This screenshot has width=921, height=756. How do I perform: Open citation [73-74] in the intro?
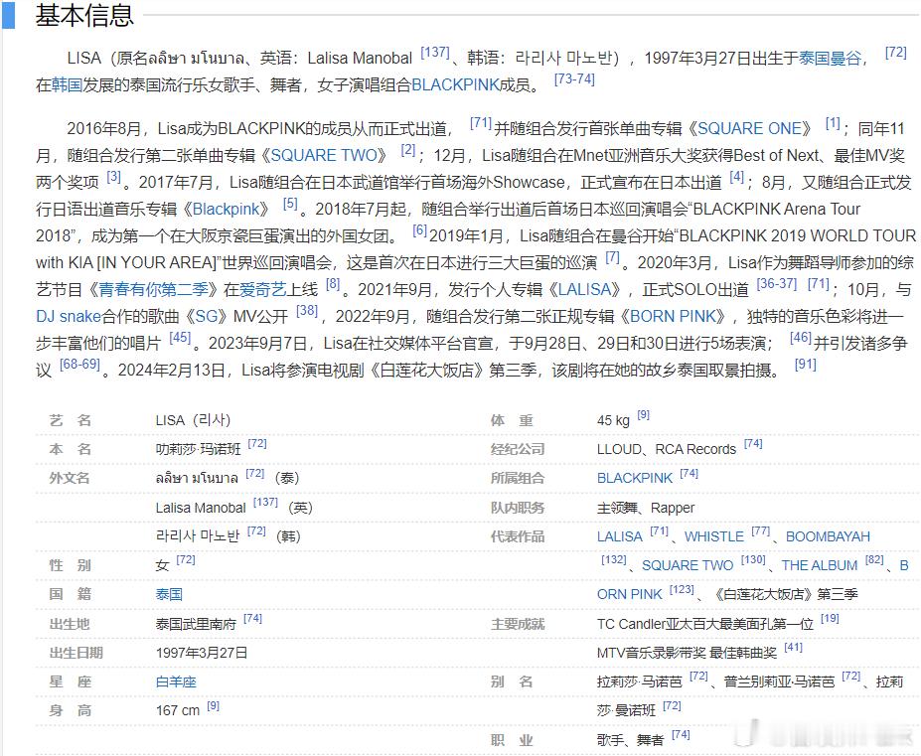pyautogui.click(x=574, y=79)
